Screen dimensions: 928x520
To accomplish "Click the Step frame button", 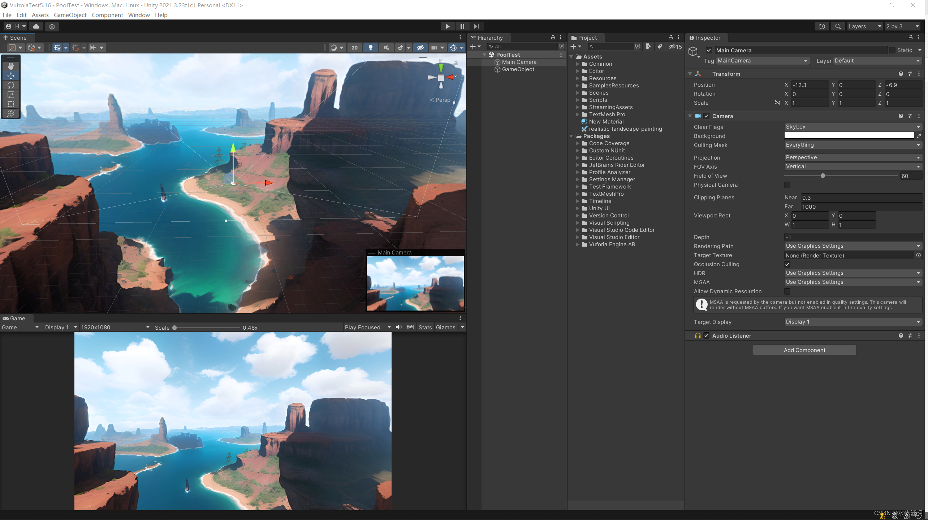I will coord(476,26).
